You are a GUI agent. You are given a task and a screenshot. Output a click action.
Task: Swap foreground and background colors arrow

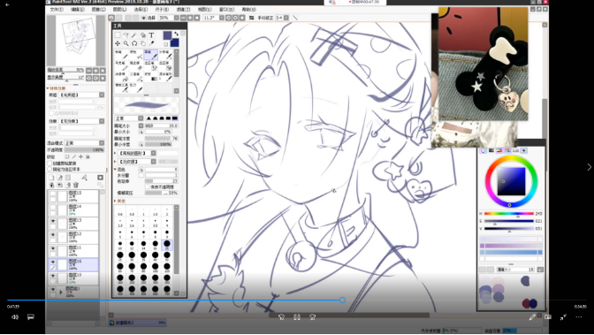pyautogui.click(x=176, y=34)
